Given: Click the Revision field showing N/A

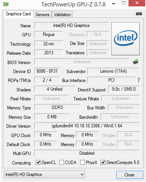Looking at the screenshot, I should (x=98, y=34).
